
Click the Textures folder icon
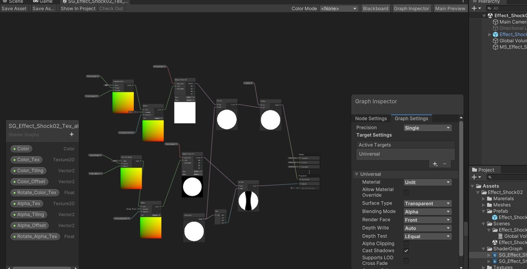coord(489,267)
